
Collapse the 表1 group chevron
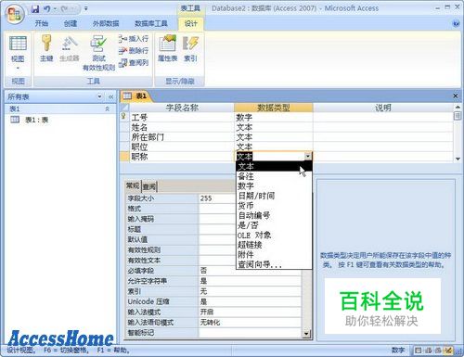pyautogui.click(x=108, y=108)
